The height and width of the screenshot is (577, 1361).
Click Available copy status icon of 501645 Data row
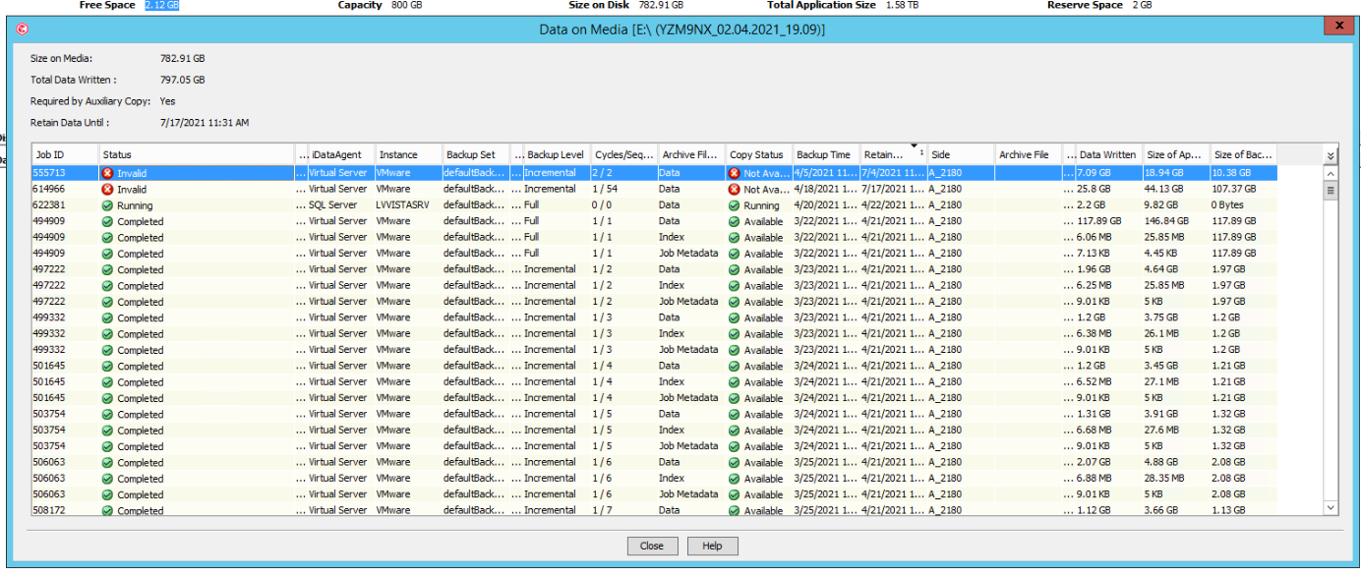735,366
